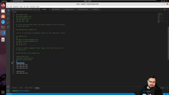Open the Edit menu
169x95 pixels.
click(x=11, y=7)
